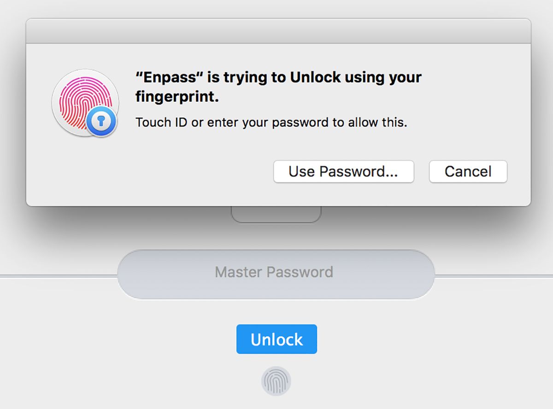The width and height of the screenshot is (553, 409).
Task: Cancel the Touch ID prompt
Action: (x=468, y=171)
